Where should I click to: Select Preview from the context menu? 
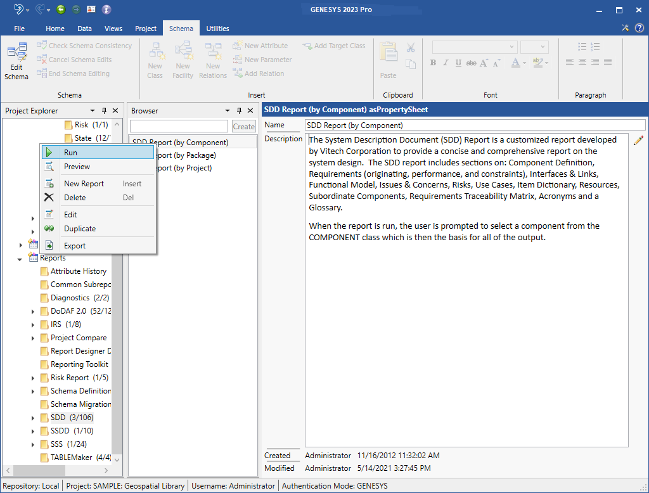point(77,167)
